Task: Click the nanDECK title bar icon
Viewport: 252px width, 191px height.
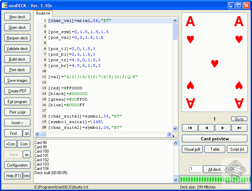Action: [5, 5]
